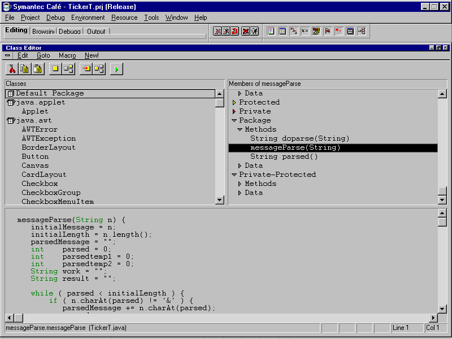The height and width of the screenshot is (339, 452).
Task: Click the colored lines document view icon
Action: tap(271, 31)
